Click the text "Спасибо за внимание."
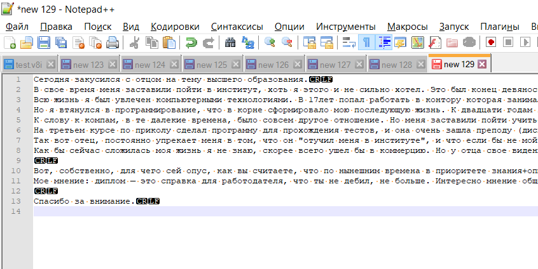This screenshot has width=538, height=269. point(85,201)
